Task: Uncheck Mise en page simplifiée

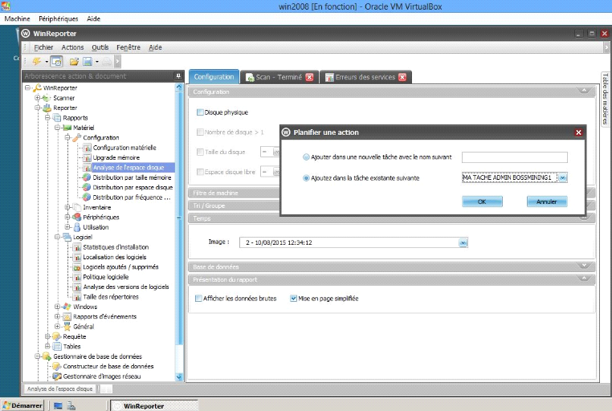Action: point(293,299)
